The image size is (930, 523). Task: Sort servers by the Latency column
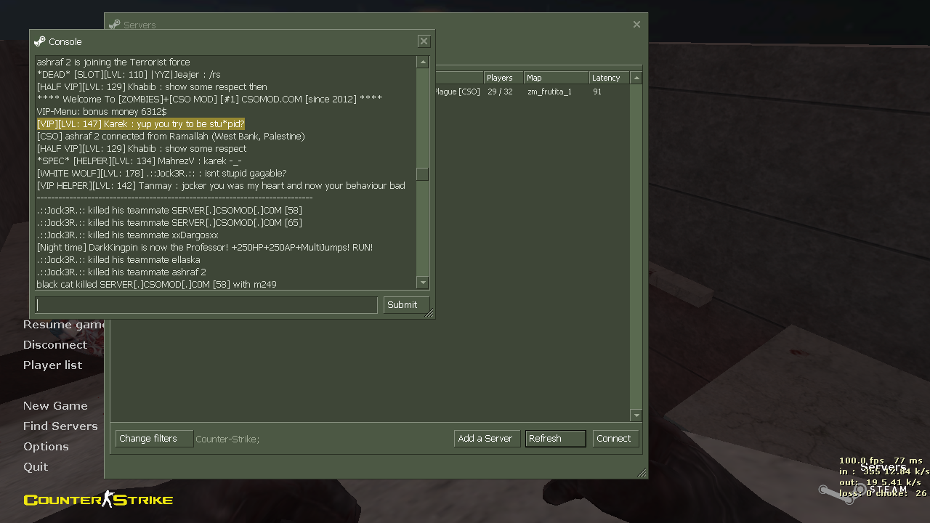[609, 78]
